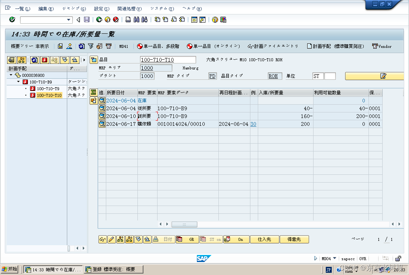Click 単一品目 (オンライン) planning button
Image resolution: width=409 pixels, height=275 pixels.
pyautogui.click(x=213, y=46)
